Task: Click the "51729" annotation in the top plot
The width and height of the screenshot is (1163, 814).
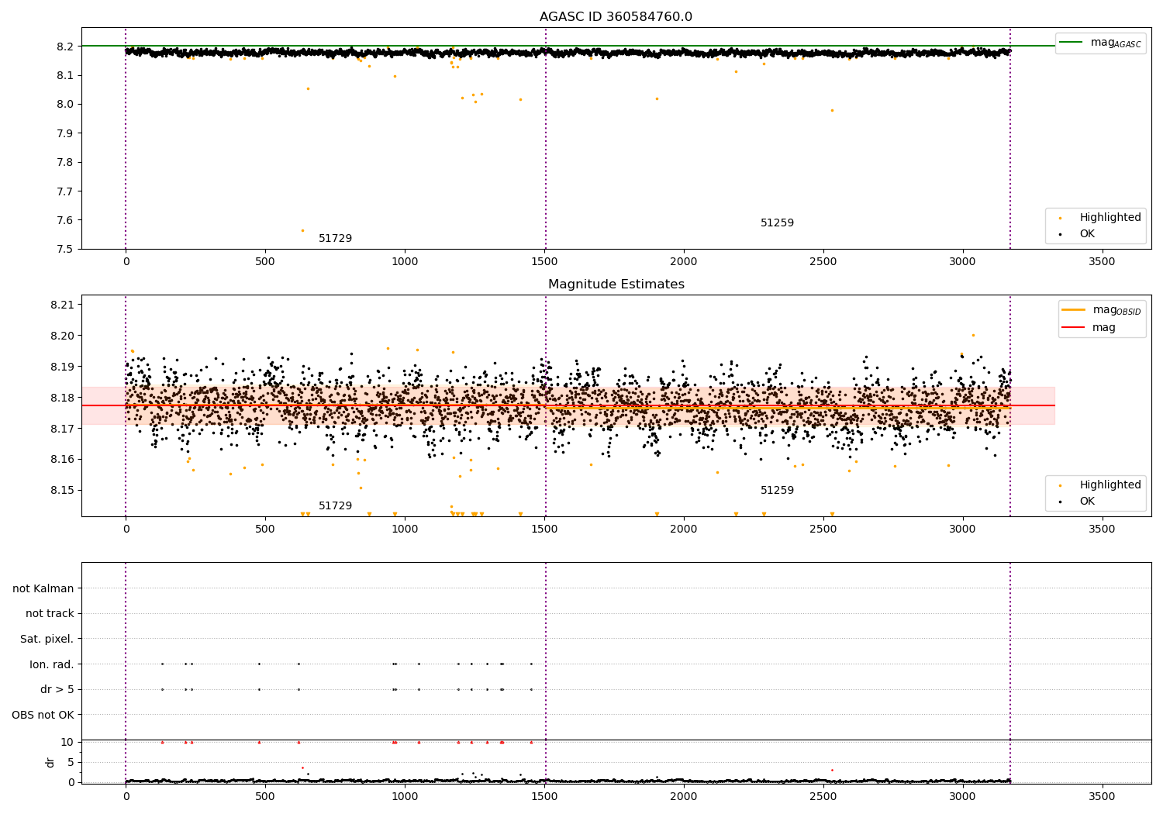Action: click(x=335, y=239)
